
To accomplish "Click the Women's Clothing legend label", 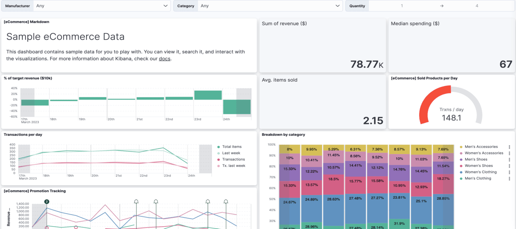I will (x=481, y=172).
